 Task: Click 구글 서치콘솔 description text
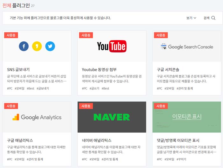(x=186, y=79)
